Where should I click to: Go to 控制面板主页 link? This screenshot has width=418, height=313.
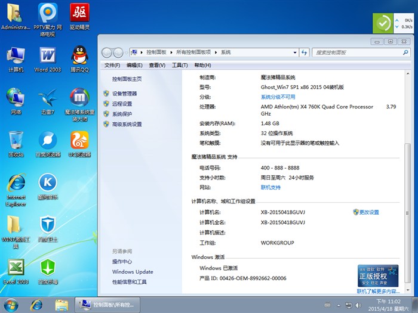tap(127, 79)
